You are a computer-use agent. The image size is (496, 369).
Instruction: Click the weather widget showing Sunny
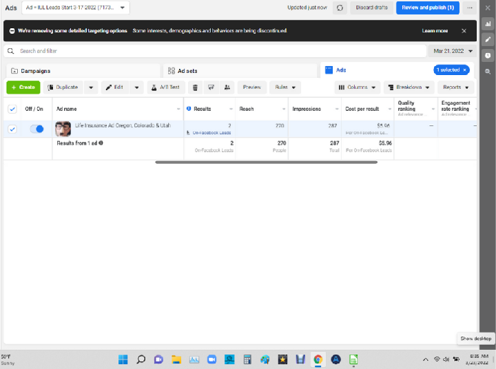(x=8, y=359)
